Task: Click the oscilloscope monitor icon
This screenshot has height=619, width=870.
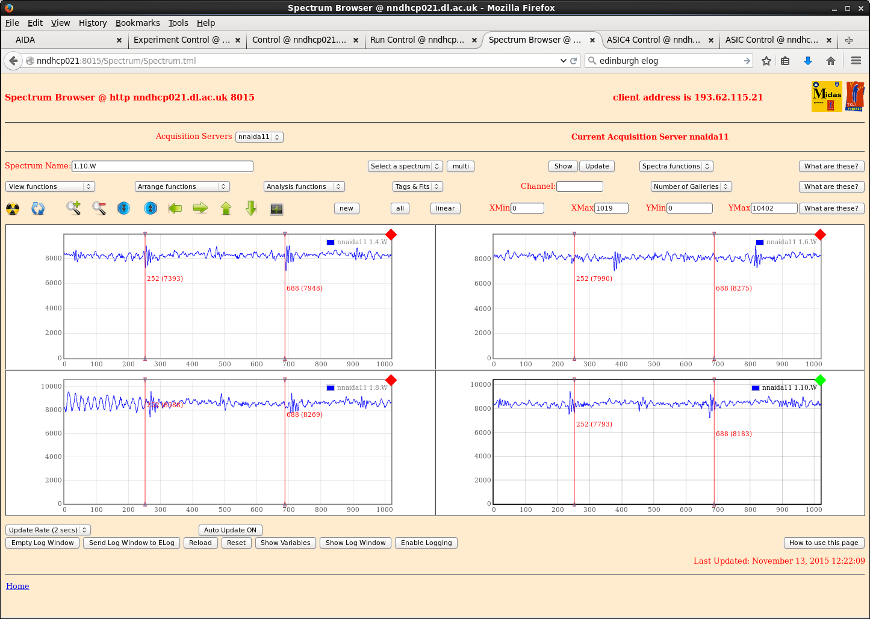Action: pyautogui.click(x=276, y=209)
